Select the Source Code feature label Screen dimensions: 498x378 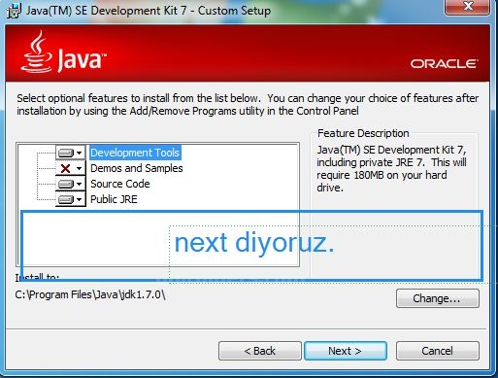tap(120, 184)
